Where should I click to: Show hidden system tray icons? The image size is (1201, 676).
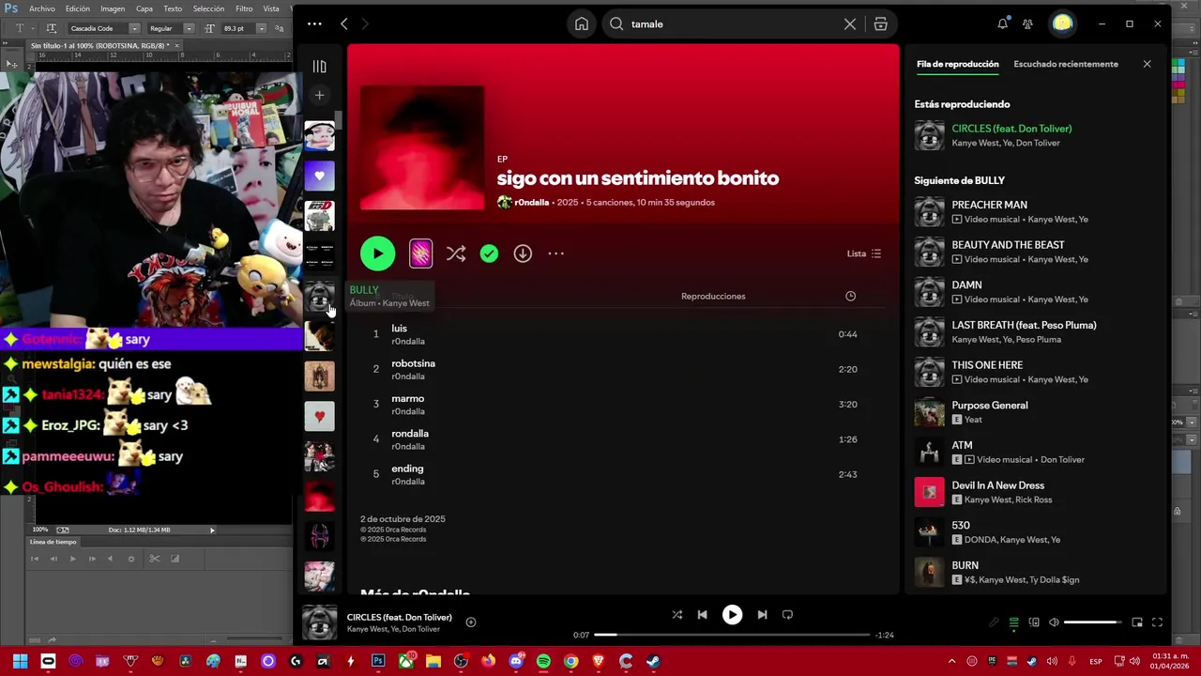tap(951, 662)
